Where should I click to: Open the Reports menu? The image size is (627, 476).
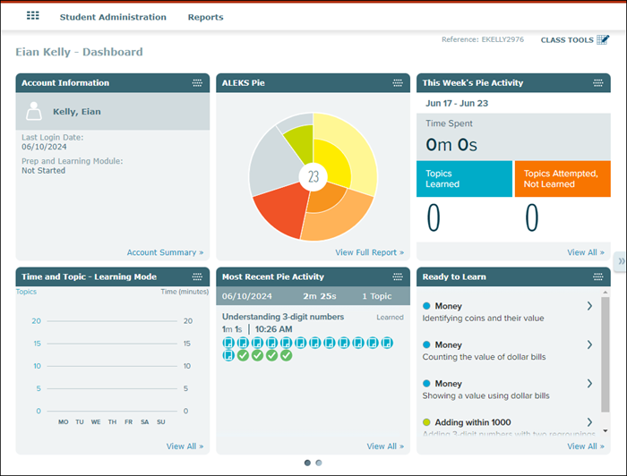tap(205, 17)
